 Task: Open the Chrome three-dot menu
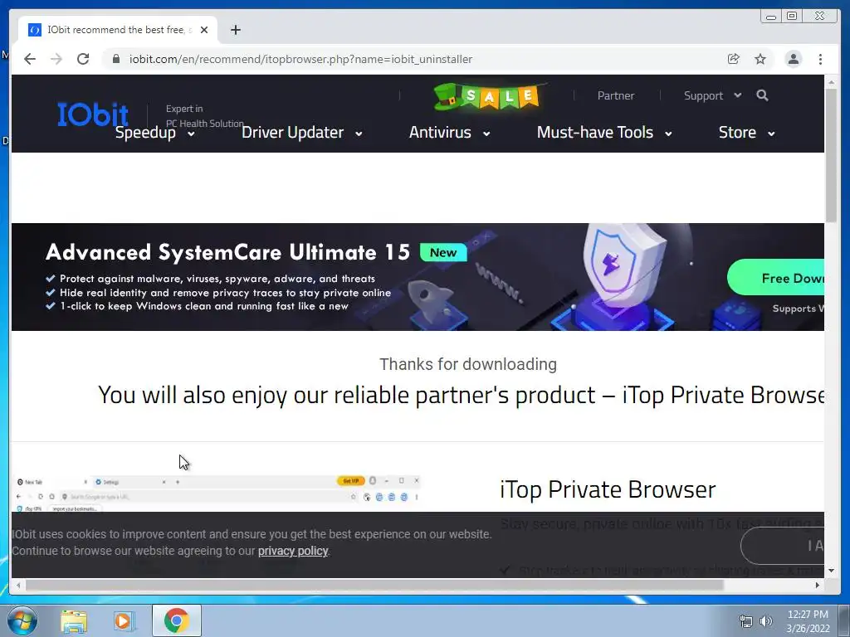point(821,59)
